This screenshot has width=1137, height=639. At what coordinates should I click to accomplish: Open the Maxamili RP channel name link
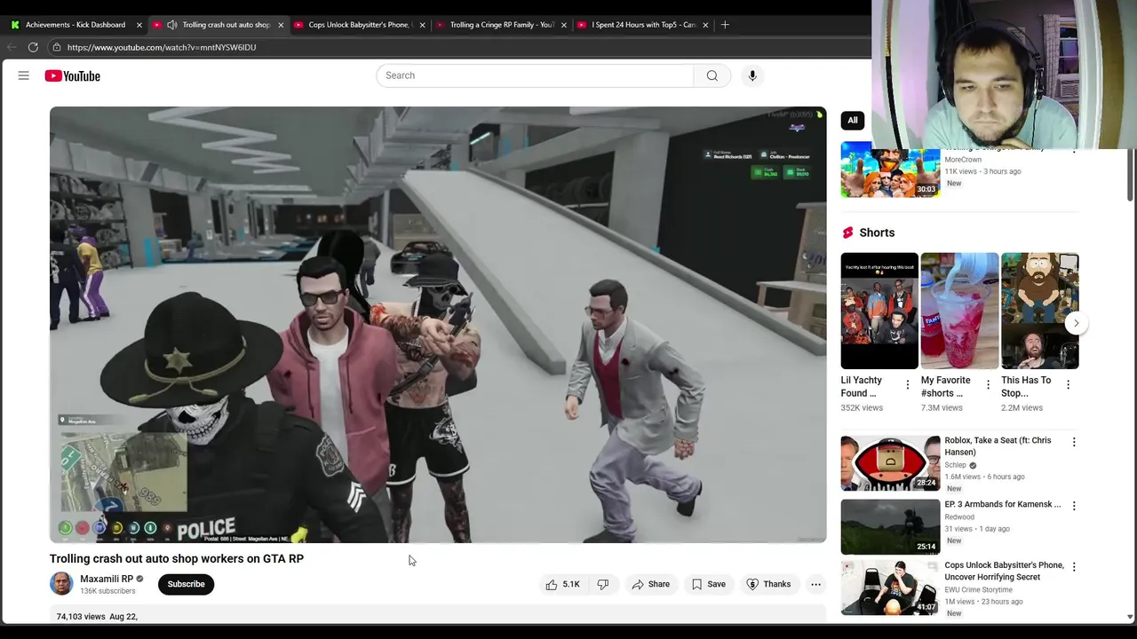point(107,579)
